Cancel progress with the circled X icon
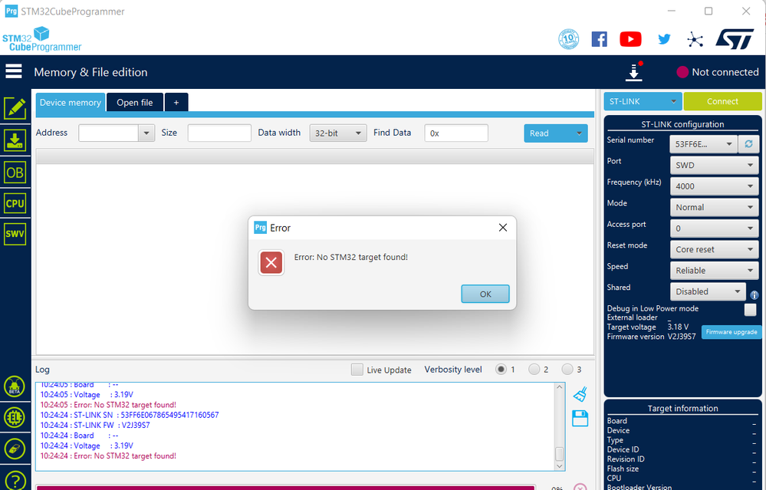 pos(580,487)
